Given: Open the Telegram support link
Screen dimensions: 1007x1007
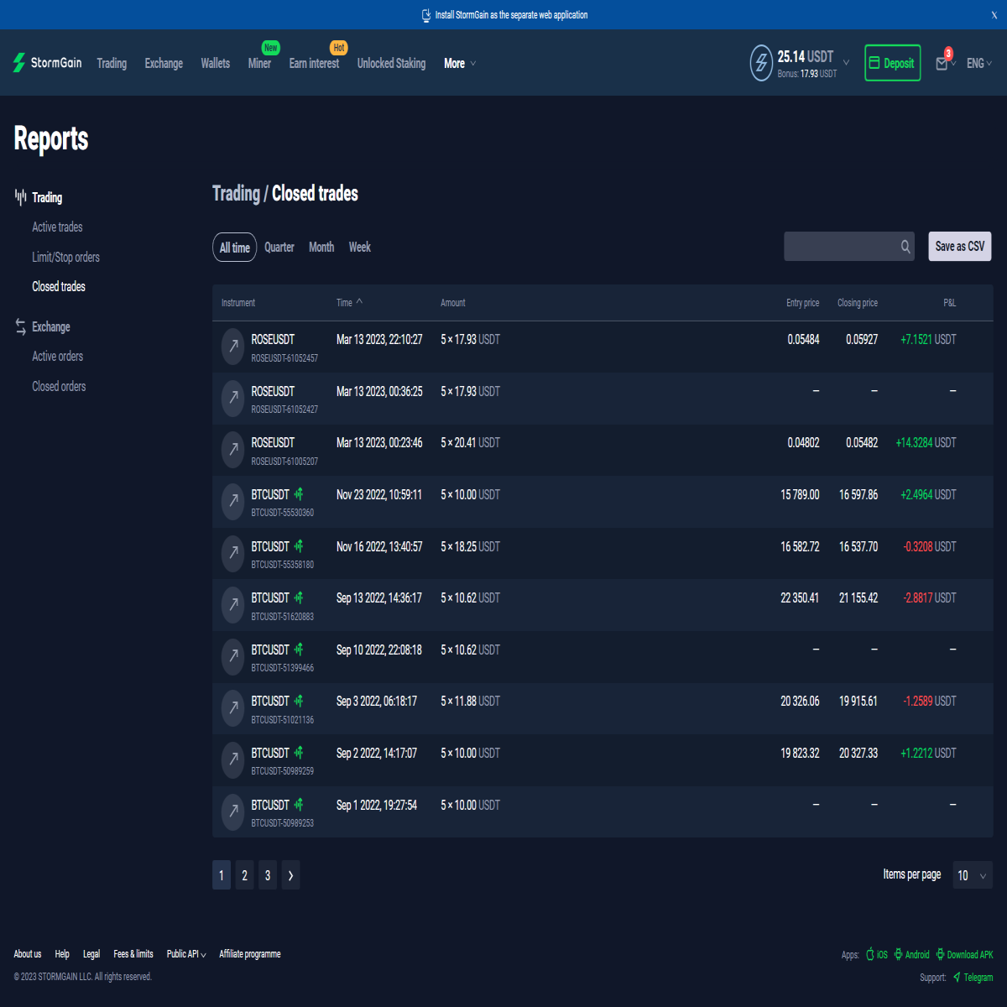Looking at the screenshot, I should 973,977.
